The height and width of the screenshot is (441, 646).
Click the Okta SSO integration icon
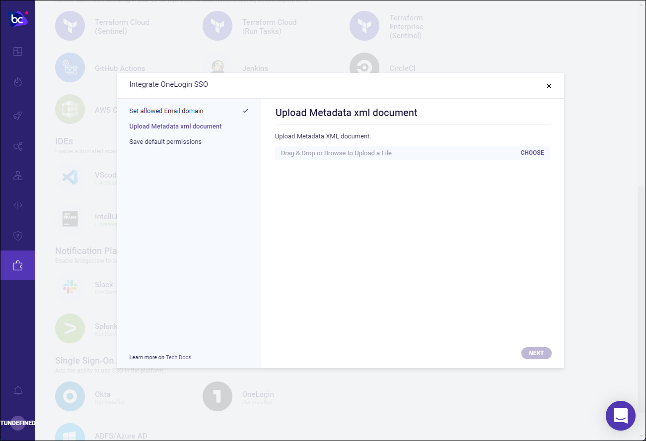tap(70, 396)
